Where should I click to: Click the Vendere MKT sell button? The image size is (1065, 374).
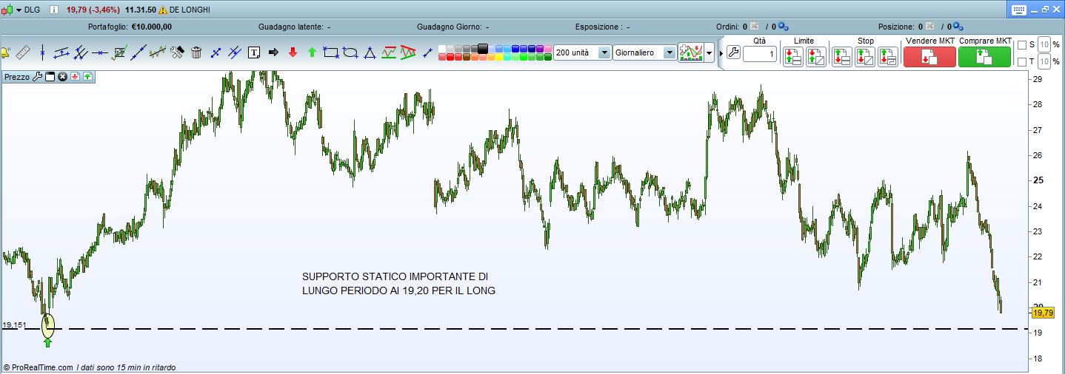pos(929,57)
